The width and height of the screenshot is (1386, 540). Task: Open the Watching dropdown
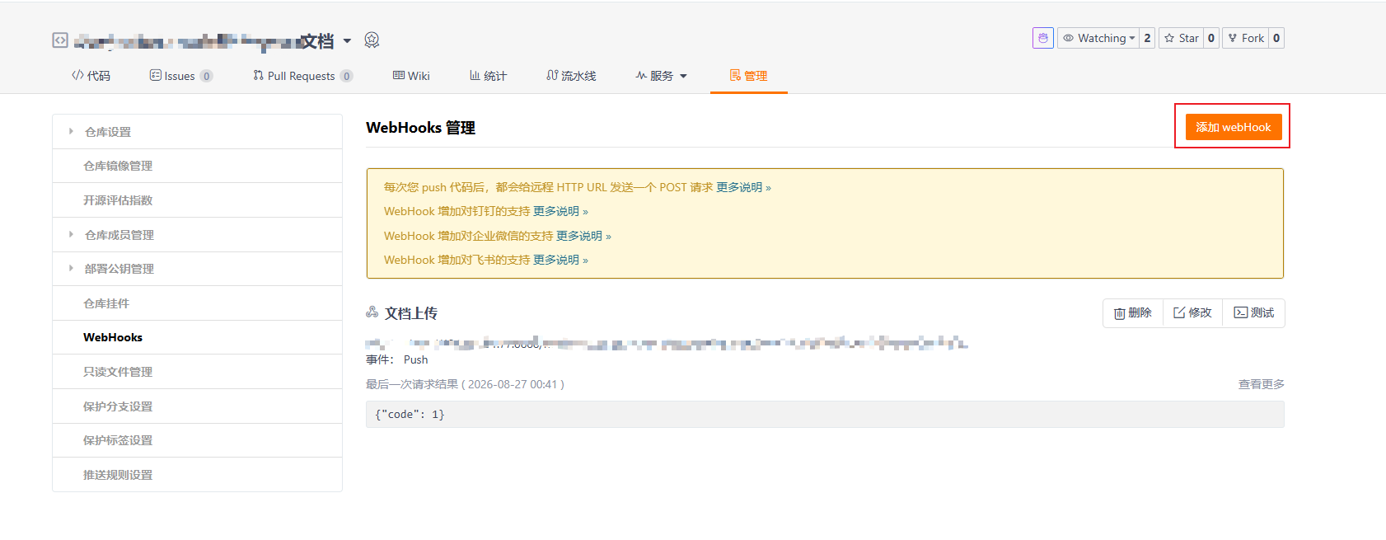click(1098, 38)
